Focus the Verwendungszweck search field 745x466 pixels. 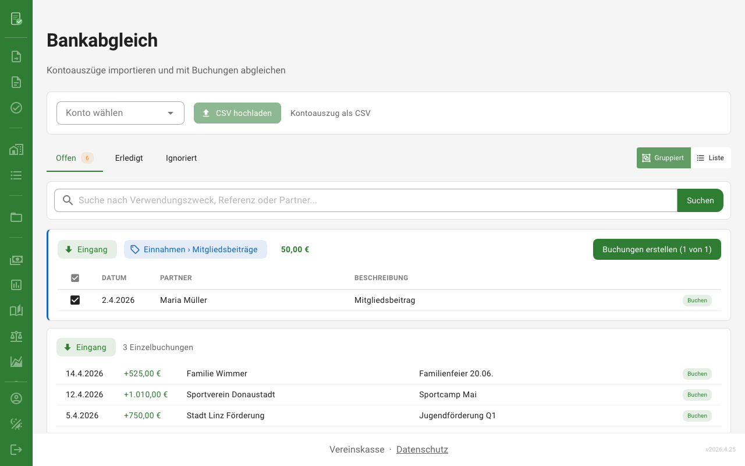coord(372,200)
